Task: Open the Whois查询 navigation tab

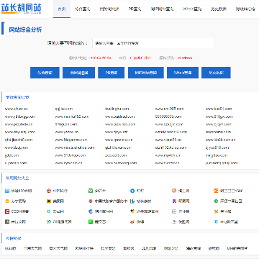Action: (x=192, y=9)
